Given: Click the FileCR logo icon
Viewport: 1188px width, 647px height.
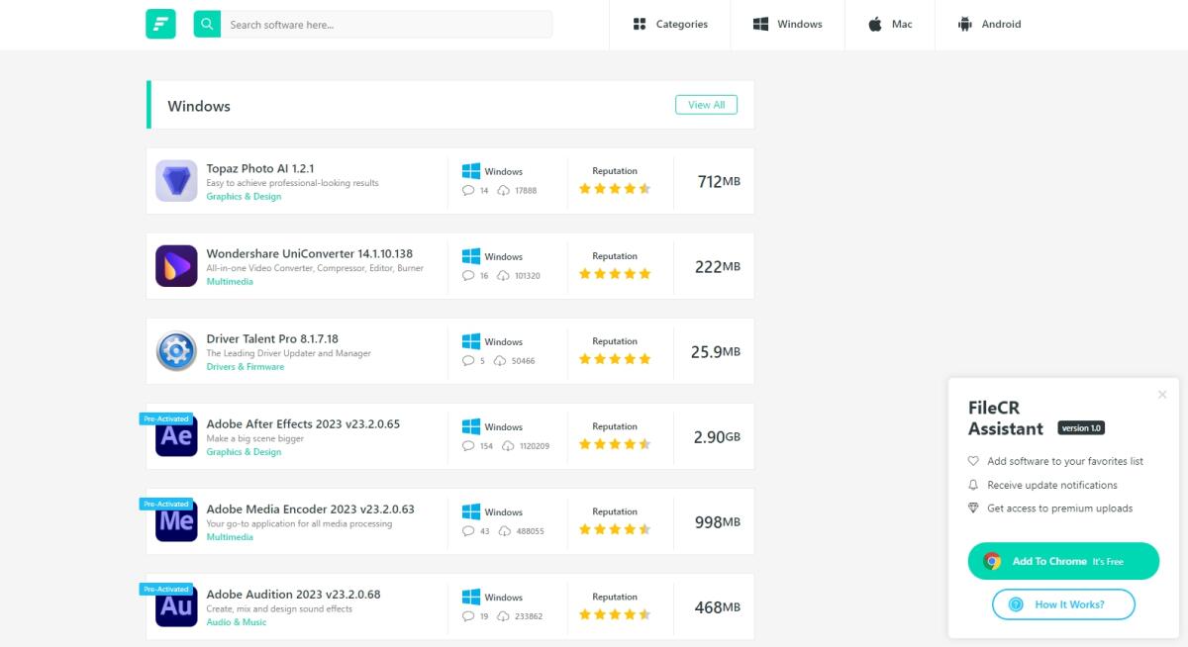Looking at the screenshot, I should (160, 23).
